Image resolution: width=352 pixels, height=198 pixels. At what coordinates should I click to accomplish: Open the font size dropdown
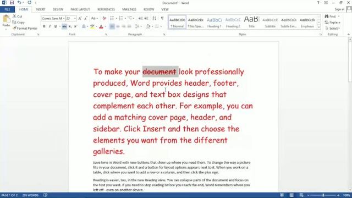[x=75, y=18]
